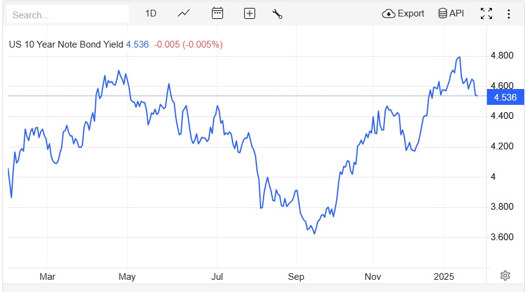The height and width of the screenshot is (292, 526).
Task: Click the 4.536 current value label
Action: (x=505, y=96)
